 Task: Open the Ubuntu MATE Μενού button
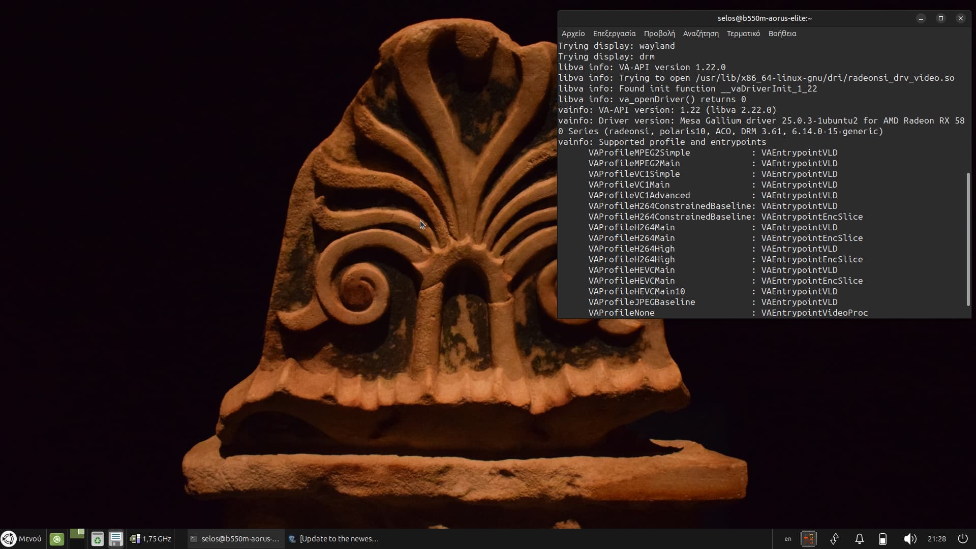[21, 539]
